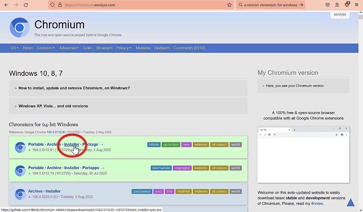Click the justclueless tag
This screenshot has width=363, height=212.
tap(142, 191)
